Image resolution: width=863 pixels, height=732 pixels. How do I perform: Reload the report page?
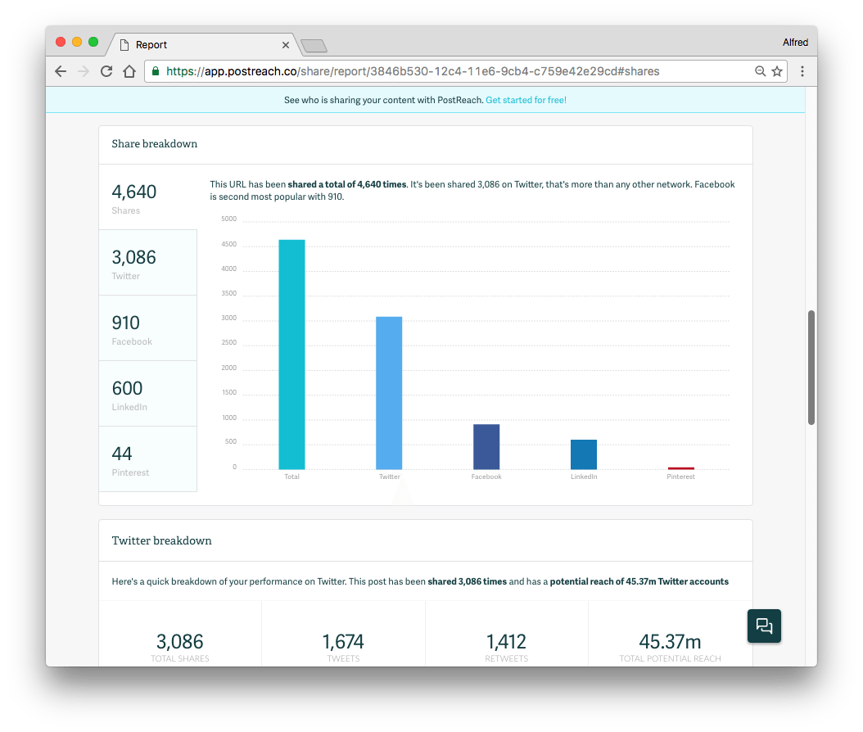(106, 70)
